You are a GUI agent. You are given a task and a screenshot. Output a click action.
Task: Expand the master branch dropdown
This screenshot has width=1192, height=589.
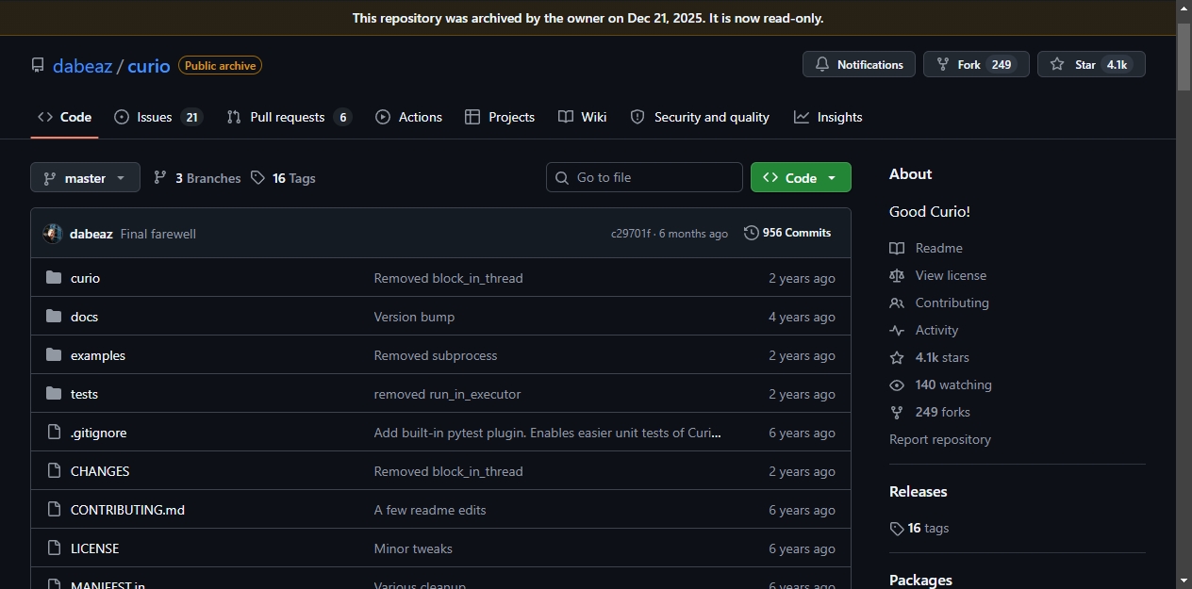tap(85, 177)
